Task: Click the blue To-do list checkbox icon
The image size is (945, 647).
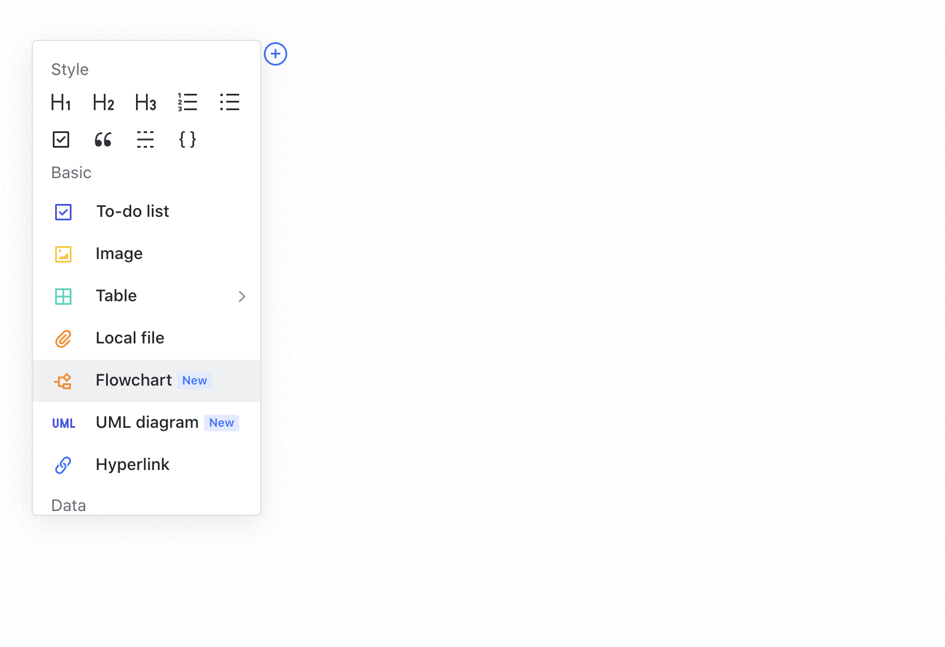Action: [x=63, y=212]
